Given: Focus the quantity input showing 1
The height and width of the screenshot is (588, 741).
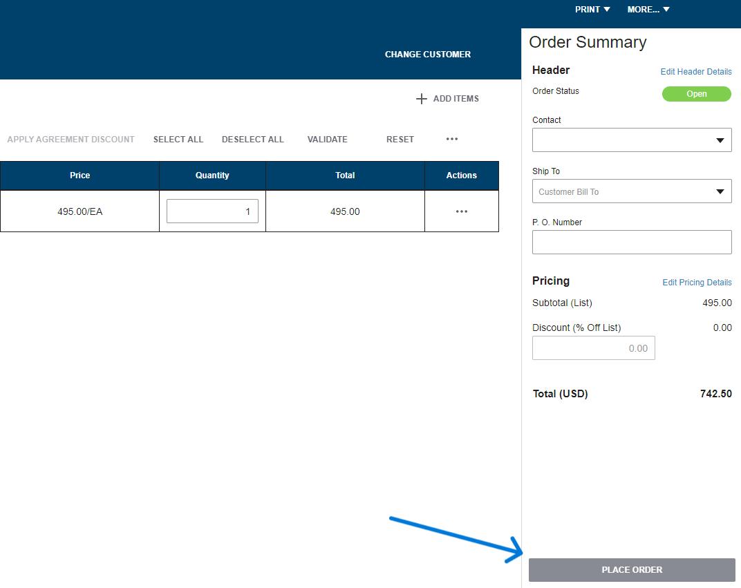Looking at the screenshot, I should [212, 211].
